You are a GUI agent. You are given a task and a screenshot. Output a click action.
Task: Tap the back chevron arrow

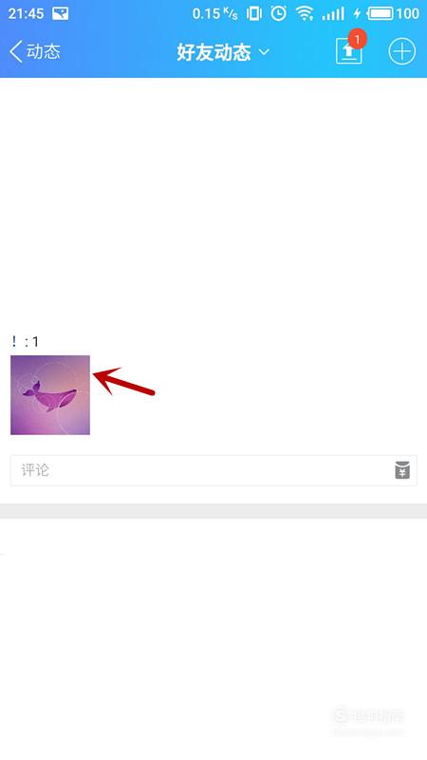click(15, 51)
